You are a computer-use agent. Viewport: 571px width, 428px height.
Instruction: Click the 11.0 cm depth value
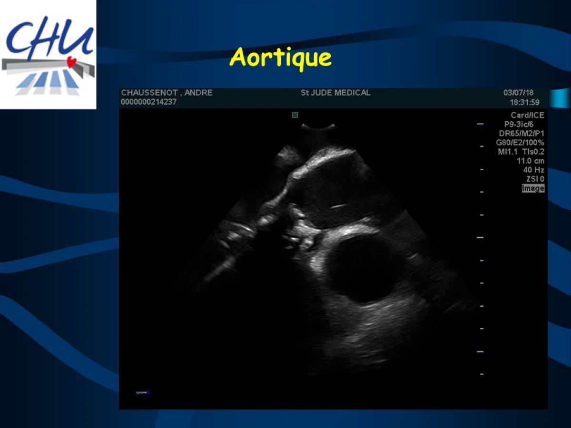(x=531, y=161)
